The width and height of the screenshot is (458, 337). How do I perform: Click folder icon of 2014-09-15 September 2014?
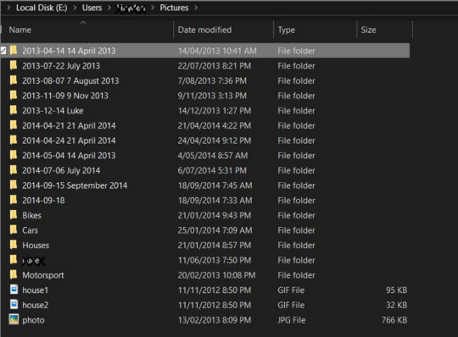point(14,185)
